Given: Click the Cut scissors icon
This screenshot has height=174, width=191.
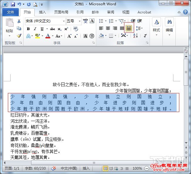Looking at the screenshot, I should pos(19,21).
